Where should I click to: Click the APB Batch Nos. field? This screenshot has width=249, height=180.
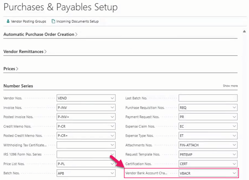click(x=86, y=173)
